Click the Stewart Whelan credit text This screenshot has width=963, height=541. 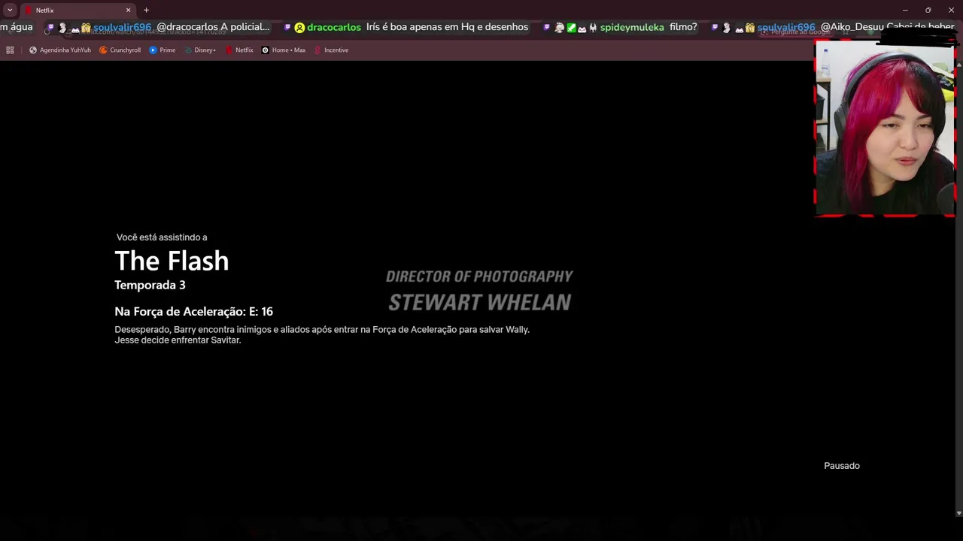point(479,302)
